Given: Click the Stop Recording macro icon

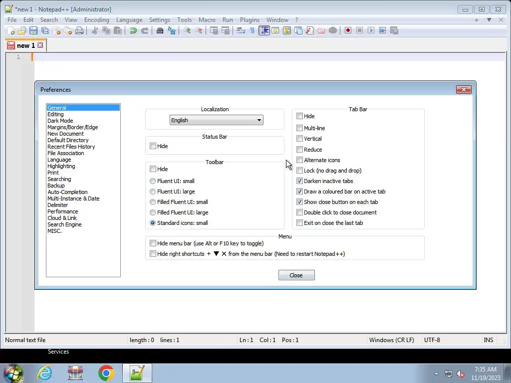Looking at the screenshot, I should (359, 30).
